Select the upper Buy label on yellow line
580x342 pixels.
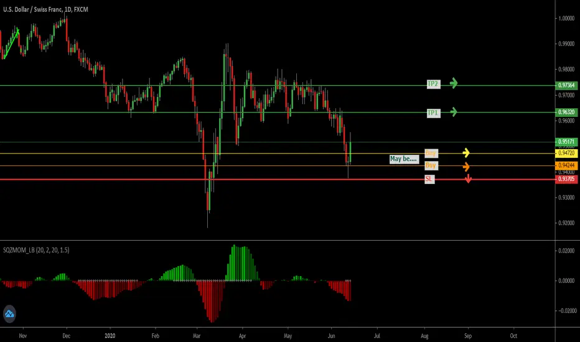(x=431, y=153)
